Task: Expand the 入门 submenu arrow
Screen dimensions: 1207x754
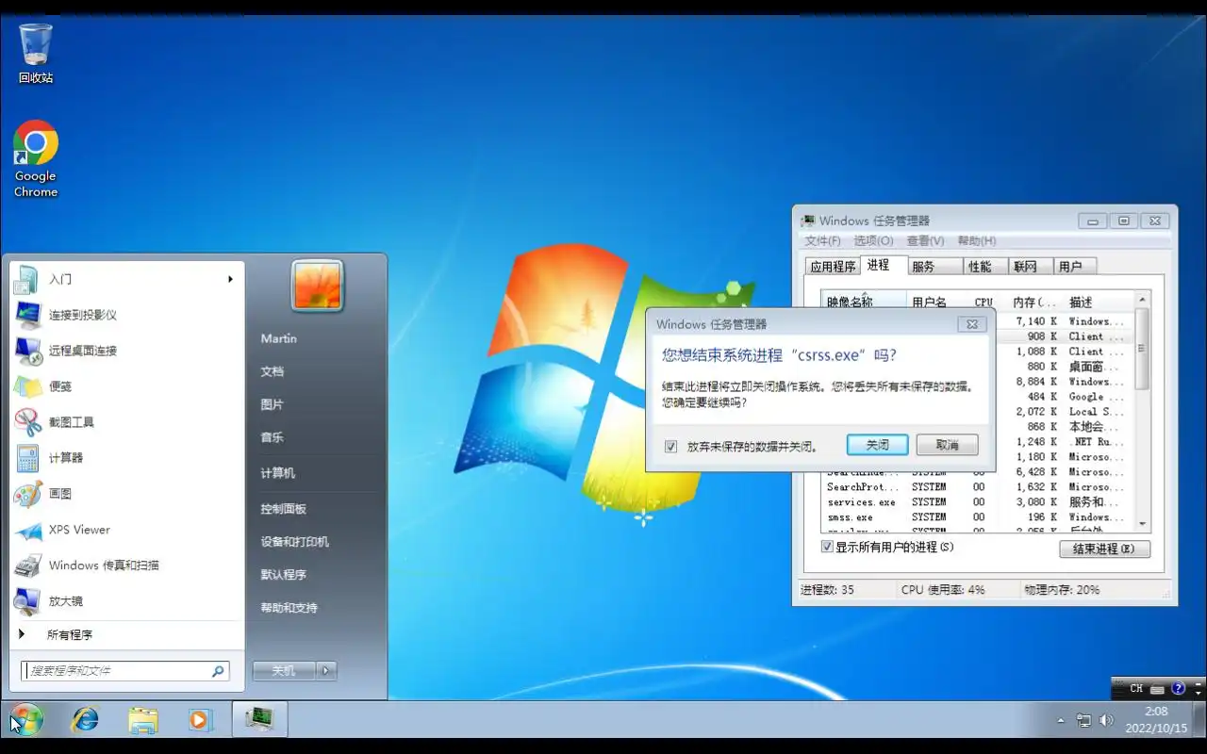Action: (230, 279)
